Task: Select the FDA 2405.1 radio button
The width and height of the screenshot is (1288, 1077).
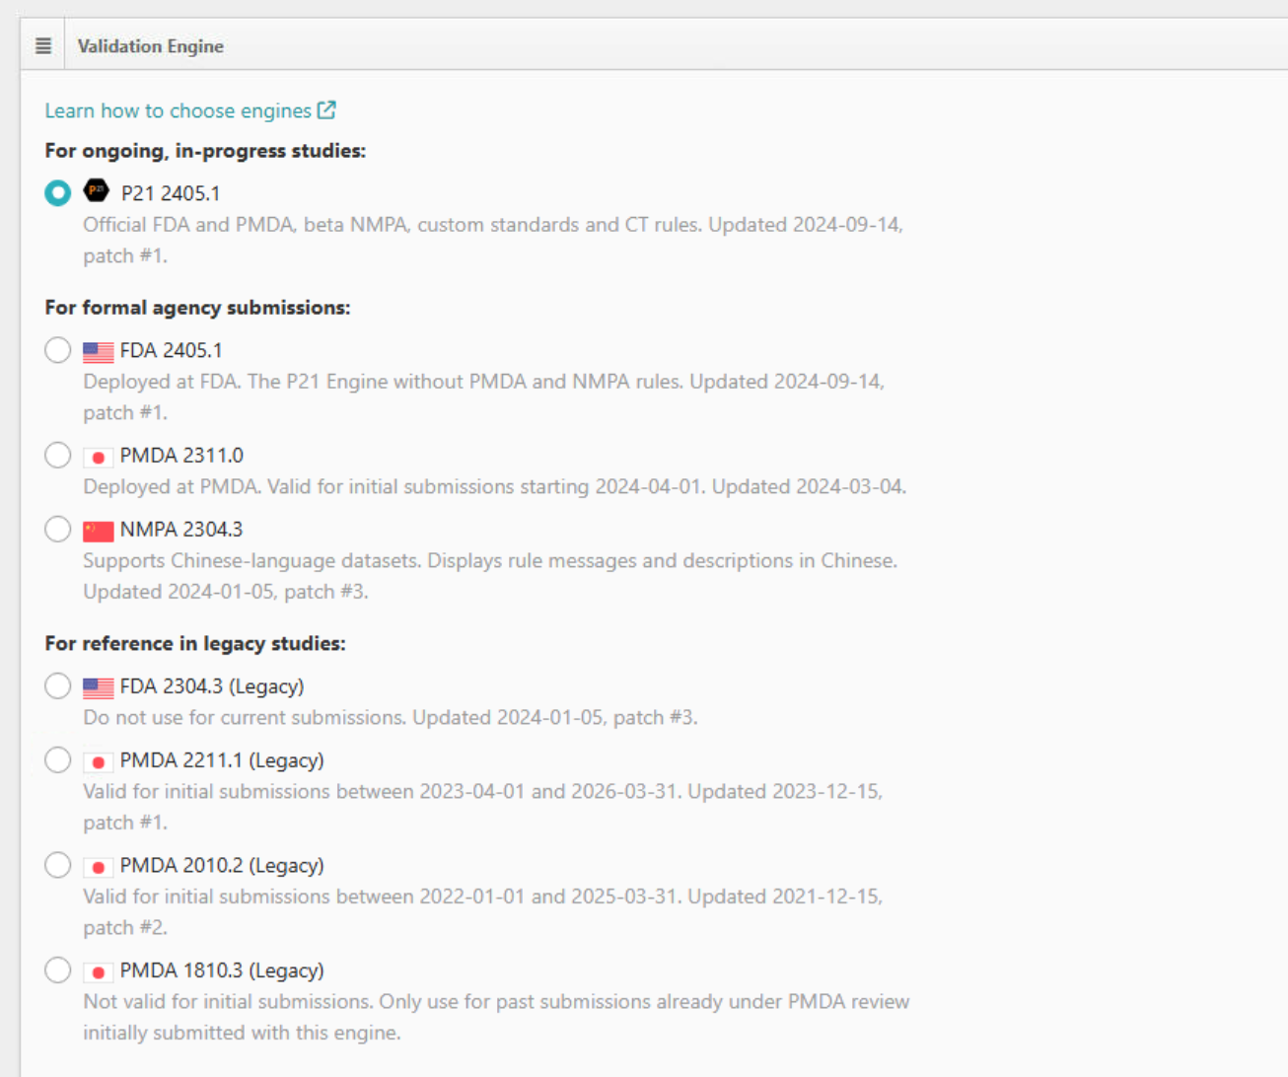Action: pyautogui.click(x=58, y=350)
